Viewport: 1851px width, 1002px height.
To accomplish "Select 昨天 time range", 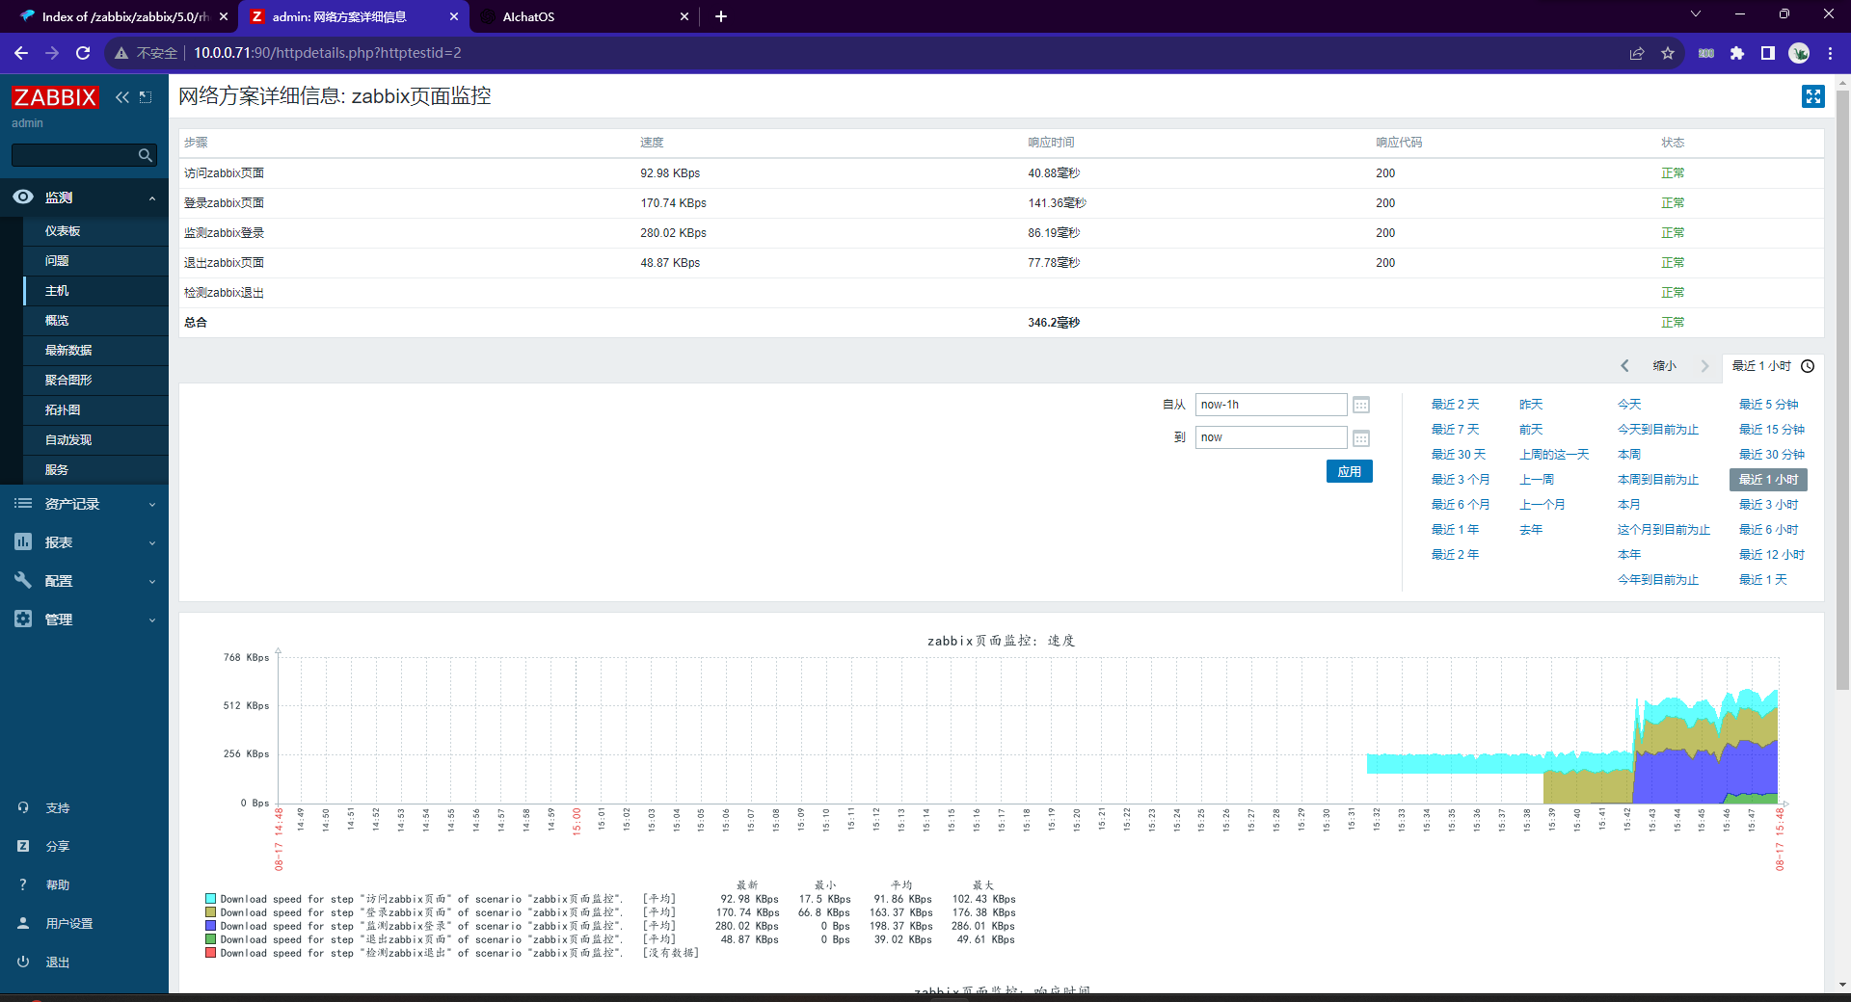I will coord(1531,405).
